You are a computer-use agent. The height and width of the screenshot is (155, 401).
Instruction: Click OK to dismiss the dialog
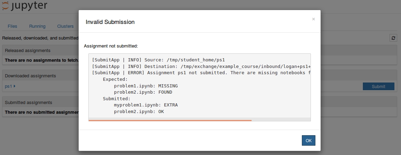[308, 140]
